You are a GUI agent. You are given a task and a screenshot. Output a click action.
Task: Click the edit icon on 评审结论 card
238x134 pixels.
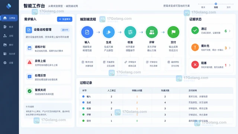[147, 62]
